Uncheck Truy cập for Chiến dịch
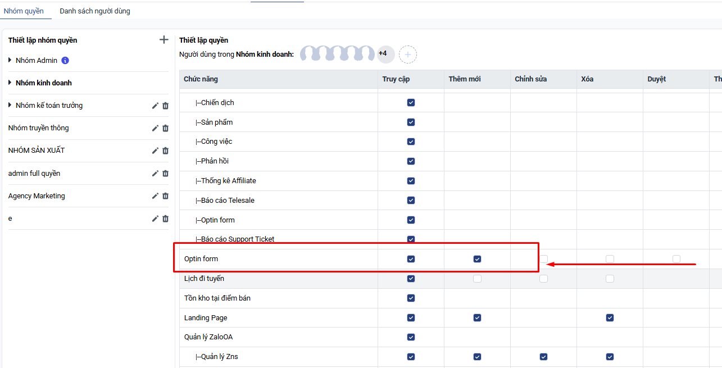Viewport: 722px width, 368px height. point(411,103)
